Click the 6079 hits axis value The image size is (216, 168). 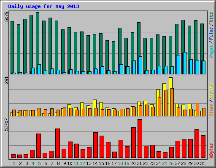tap(6, 16)
